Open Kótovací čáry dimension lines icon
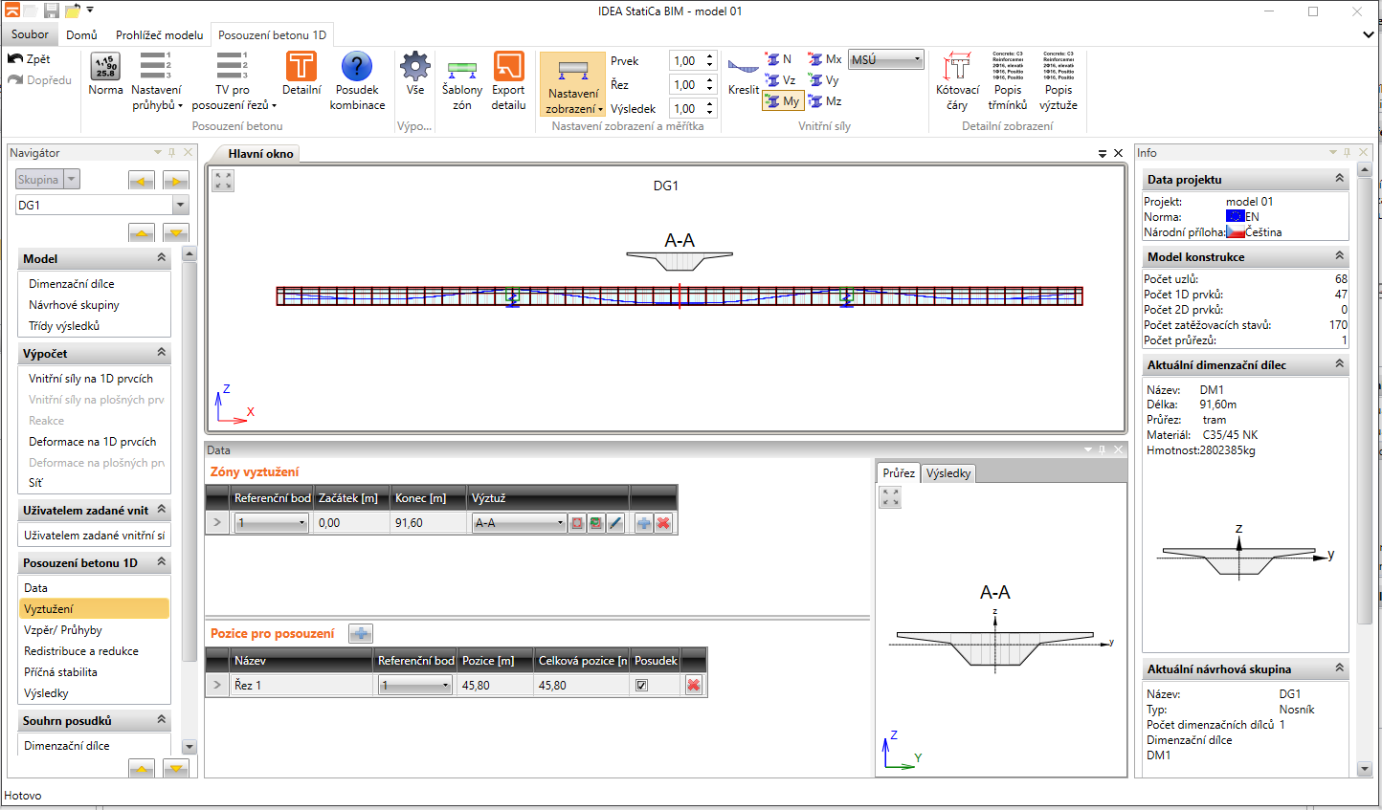 click(x=957, y=67)
